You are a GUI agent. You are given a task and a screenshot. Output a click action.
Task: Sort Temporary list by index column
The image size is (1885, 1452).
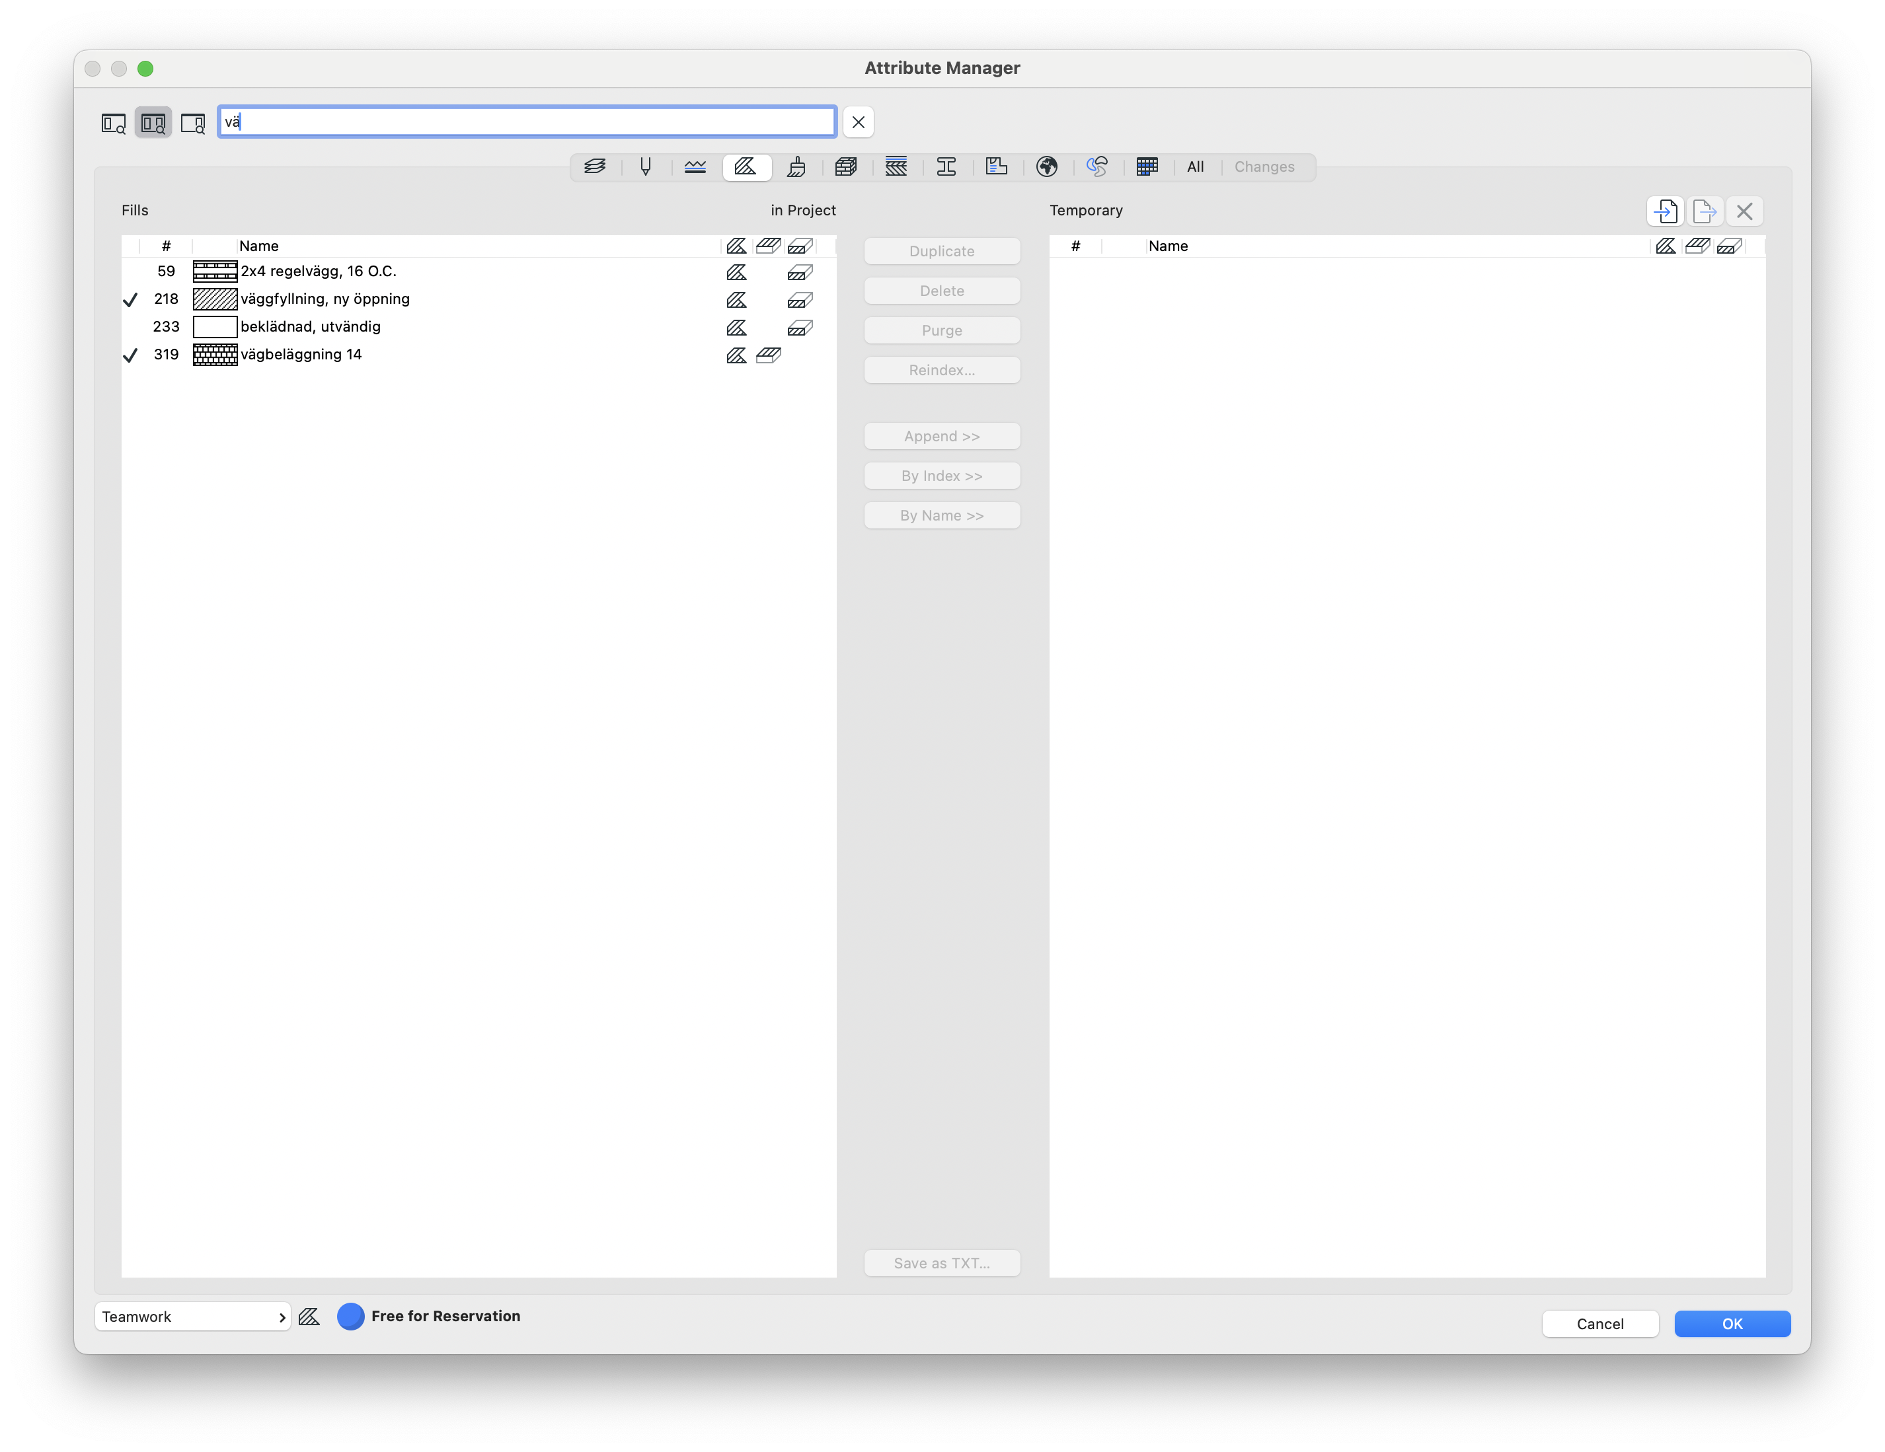coord(1075,246)
